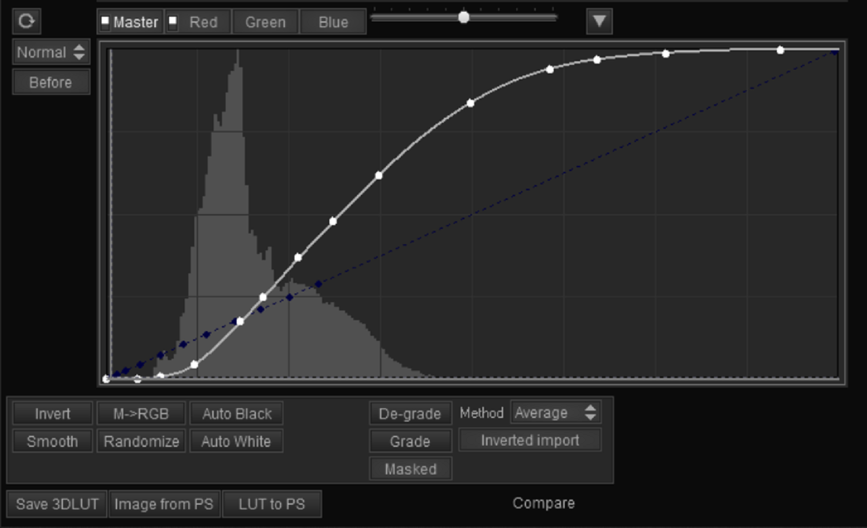
Task: Click the Compare label
Action: [x=544, y=503]
